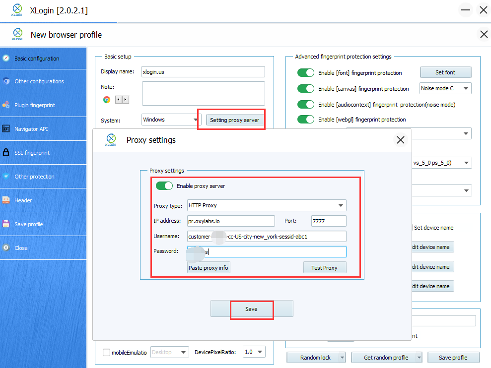This screenshot has width=491, height=368.
Task: Open the vs_5_0 ps_5_0 dropdown
Action: pyautogui.click(x=441, y=163)
